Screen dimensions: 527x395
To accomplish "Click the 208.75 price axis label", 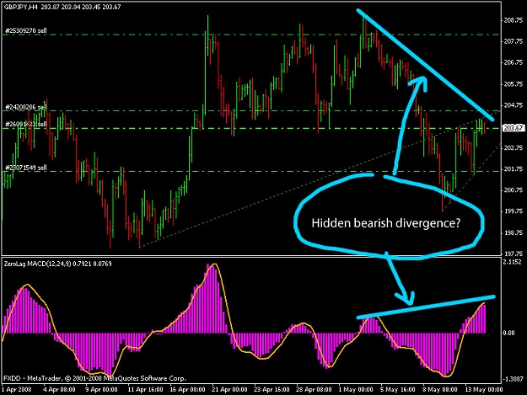I will click(514, 20).
